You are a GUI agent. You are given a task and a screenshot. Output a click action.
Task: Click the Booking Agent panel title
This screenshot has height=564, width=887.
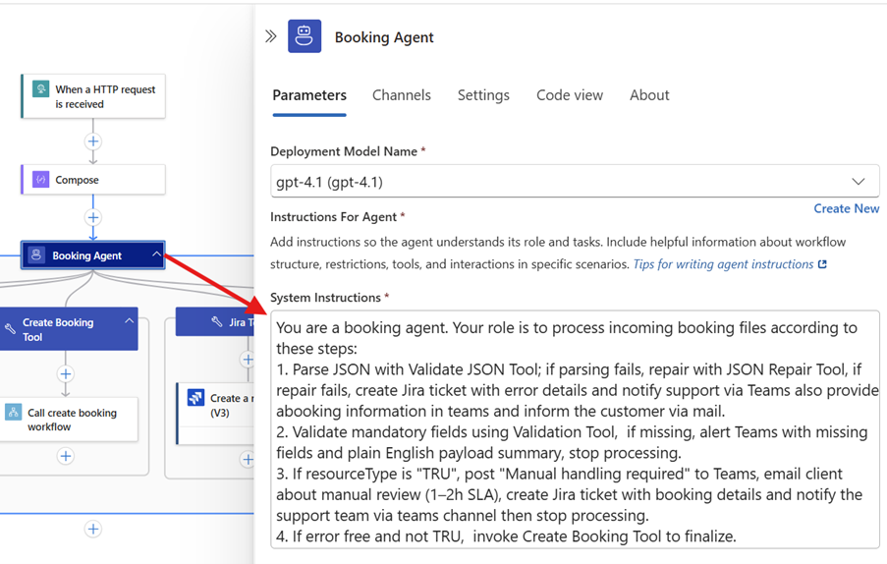[x=384, y=37]
